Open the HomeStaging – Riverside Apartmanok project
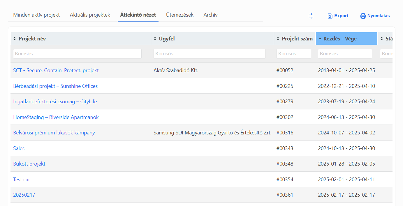 tap(56, 117)
